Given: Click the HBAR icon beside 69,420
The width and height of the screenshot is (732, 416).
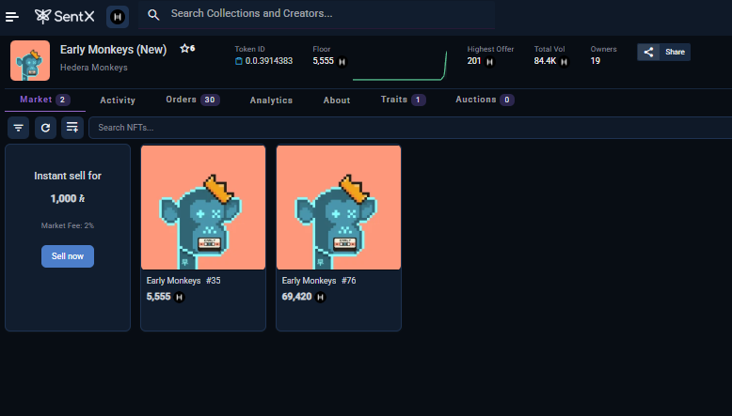Looking at the screenshot, I should click(x=320, y=297).
